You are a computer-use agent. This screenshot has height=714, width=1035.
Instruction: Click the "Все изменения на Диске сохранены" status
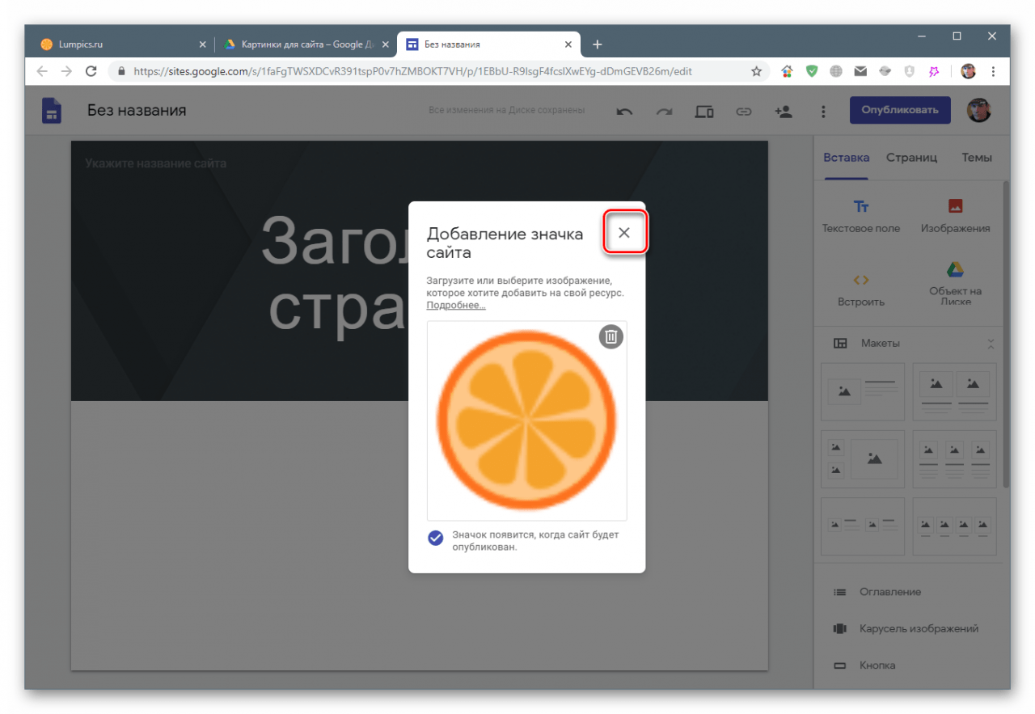pyautogui.click(x=507, y=110)
